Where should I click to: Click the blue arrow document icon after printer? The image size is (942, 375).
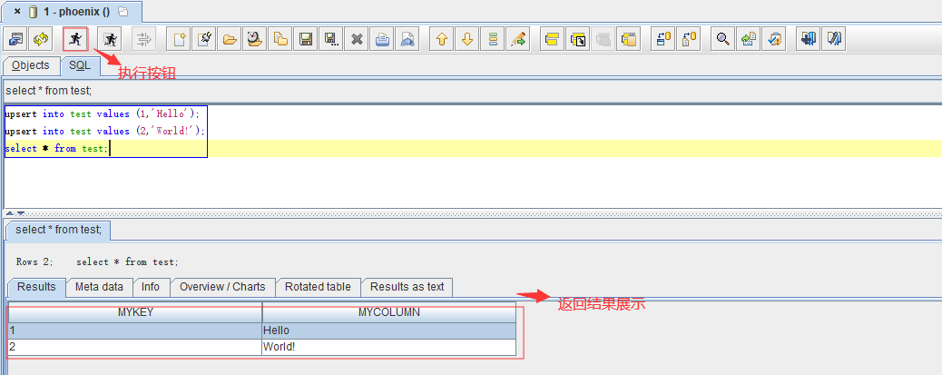(x=407, y=40)
